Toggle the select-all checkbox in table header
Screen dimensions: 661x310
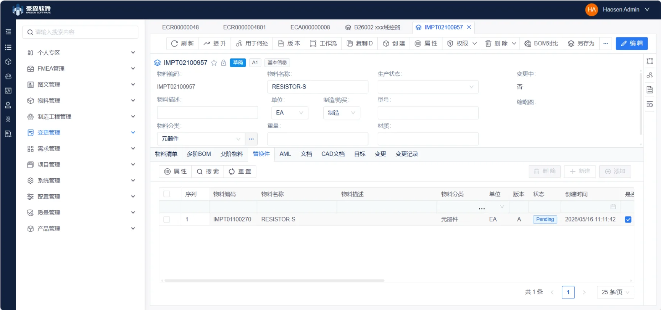click(167, 194)
